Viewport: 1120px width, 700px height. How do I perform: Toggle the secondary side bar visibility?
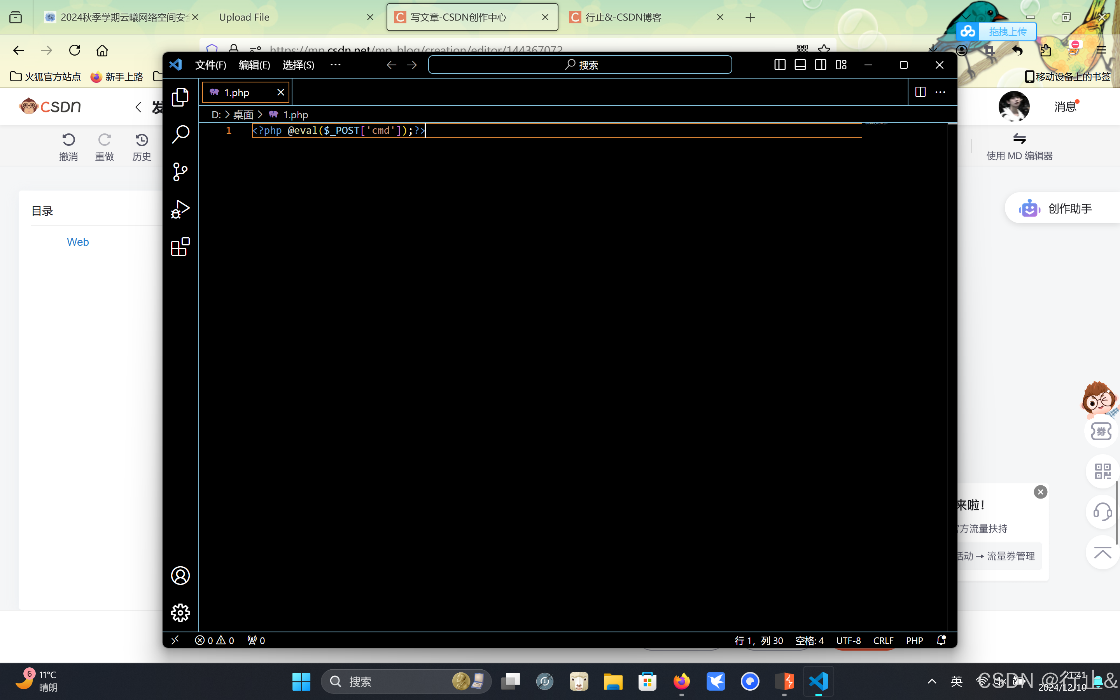(x=821, y=65)
